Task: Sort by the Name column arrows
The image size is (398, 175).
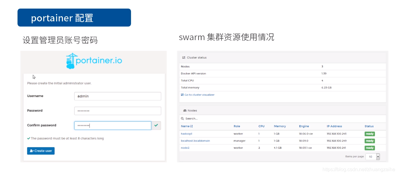Action: pos(191,126)
